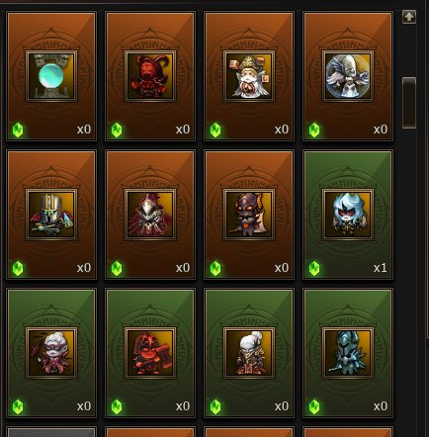
Task: Select the white-haired masked vampire portrait
Action: coord(51,353)
